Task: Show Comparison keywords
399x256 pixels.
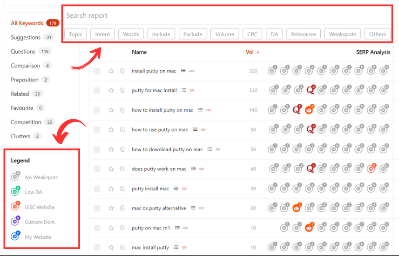Action: (31, 66)
